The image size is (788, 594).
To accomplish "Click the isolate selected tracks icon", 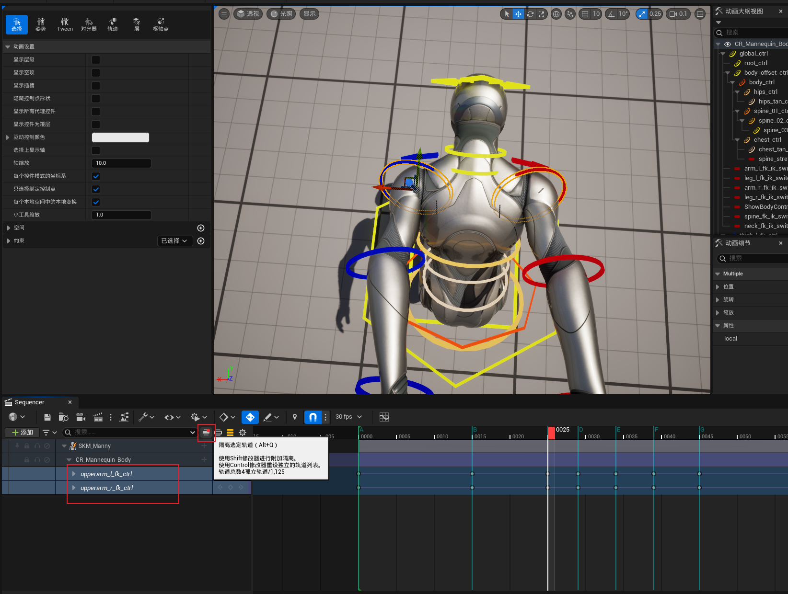I will [206, 433].
